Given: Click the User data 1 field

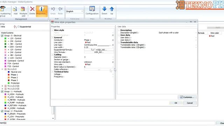Looking at the screenshot, I should (177, 37).
